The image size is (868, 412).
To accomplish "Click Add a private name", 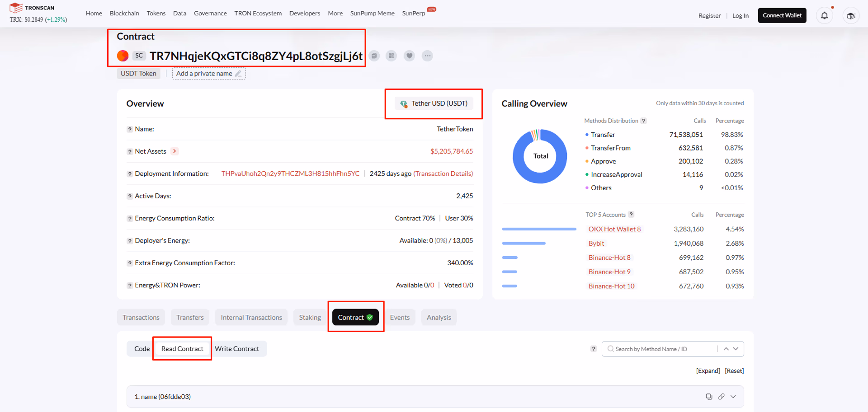I will point(209,74).
